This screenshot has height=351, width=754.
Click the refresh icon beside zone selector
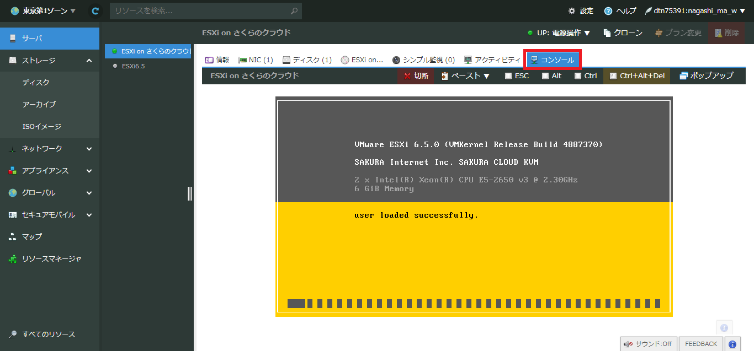(x=95, y=10)
